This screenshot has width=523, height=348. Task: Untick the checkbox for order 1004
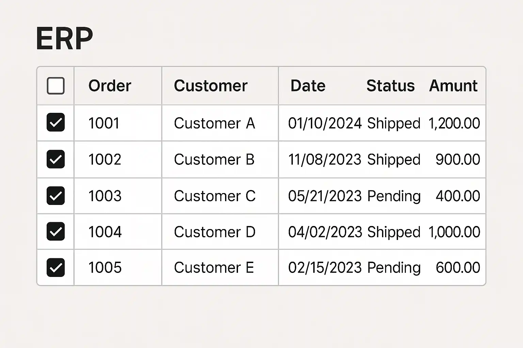pyautogui.click(x=56, y=231)
